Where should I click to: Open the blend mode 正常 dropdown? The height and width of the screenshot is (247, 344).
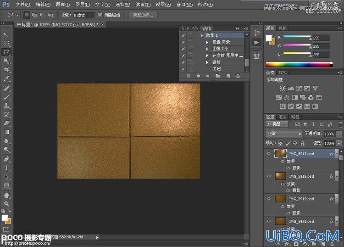[x=283, y=134]
